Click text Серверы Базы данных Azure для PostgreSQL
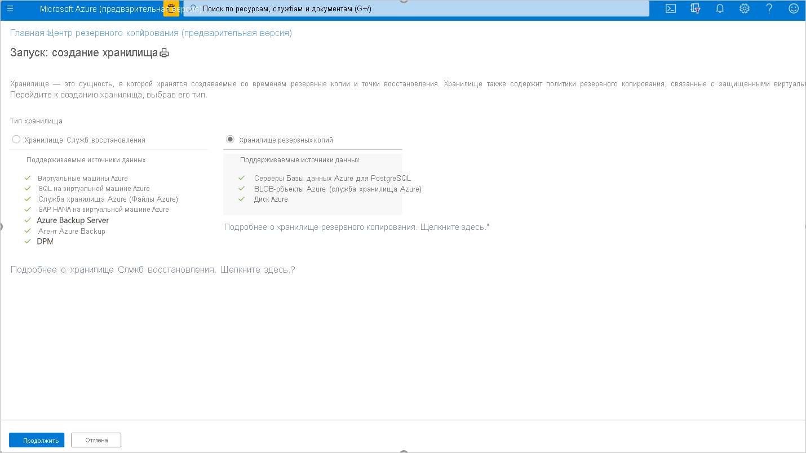The height and width of the screenshot is (453, 806). click(x=333, y=178)
